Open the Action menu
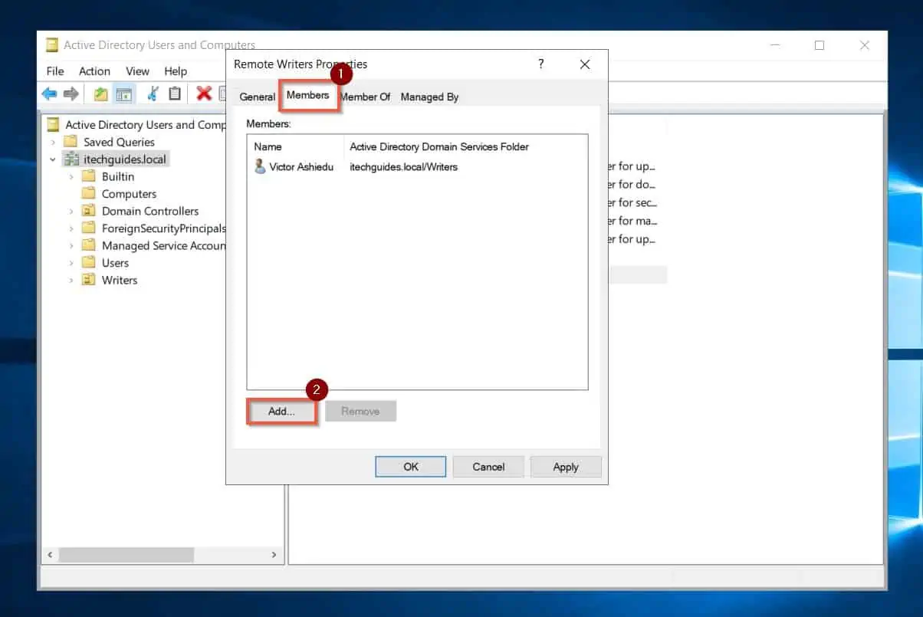 [x=94, y=71]
